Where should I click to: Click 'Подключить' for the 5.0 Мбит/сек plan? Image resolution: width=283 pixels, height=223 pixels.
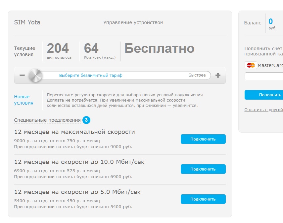[x=203, y=199]
